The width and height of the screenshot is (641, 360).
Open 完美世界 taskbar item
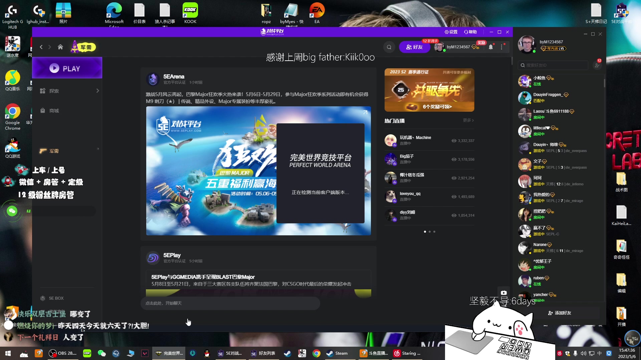(169, 353)
